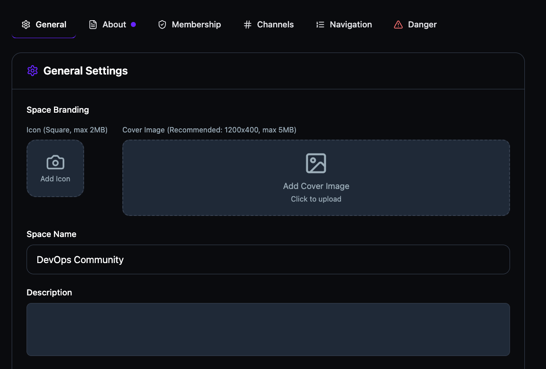The image size is (546, 369).
Task: Click the 'Description' label
Action: coord(49,293)
